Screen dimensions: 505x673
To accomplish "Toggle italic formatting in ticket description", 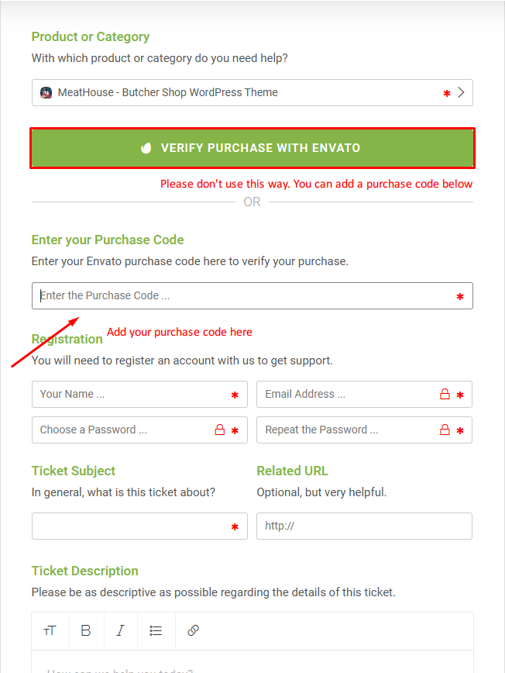I will [x=121, y=630].
